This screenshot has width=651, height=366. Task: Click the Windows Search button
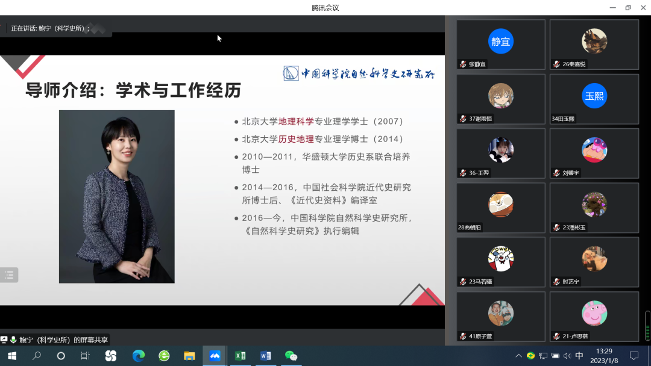click(x=35, y=356)
